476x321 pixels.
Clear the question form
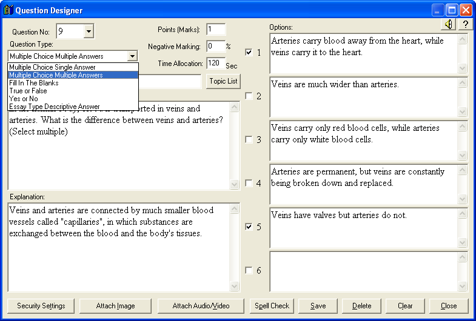coord(405,305)
